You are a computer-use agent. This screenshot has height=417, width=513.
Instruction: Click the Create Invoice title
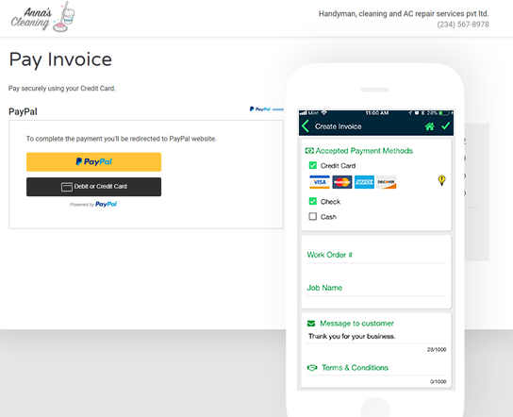click(338, 126)
